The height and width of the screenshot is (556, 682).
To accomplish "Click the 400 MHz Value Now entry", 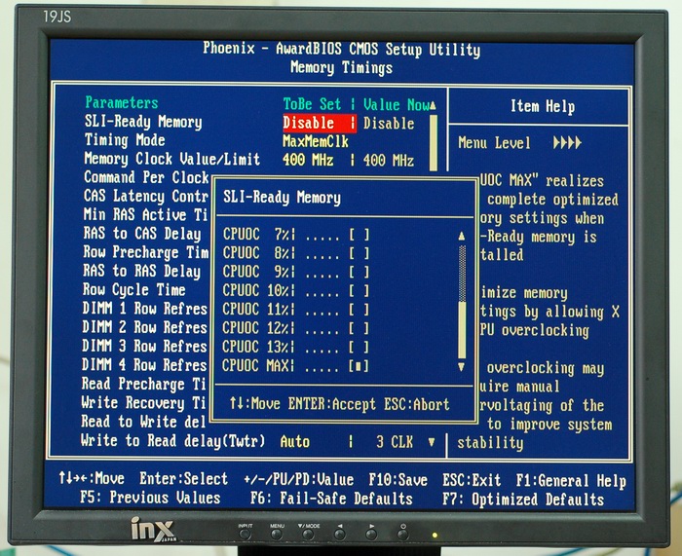I will [x=389, y=161].
